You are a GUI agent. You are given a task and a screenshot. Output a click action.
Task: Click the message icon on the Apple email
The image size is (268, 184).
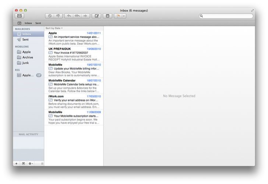point(50,37)
